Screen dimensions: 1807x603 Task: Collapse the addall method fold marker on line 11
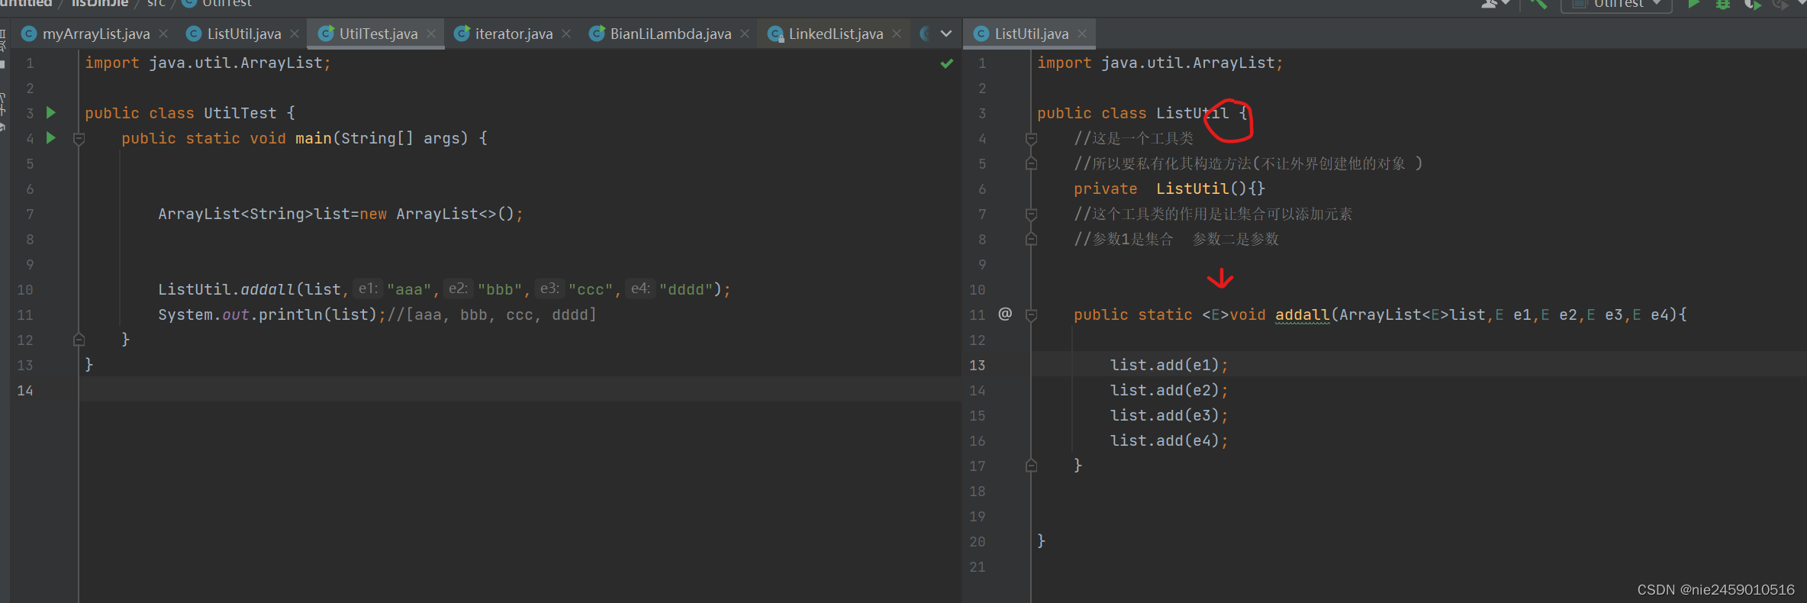click(x=1031, y=314)
